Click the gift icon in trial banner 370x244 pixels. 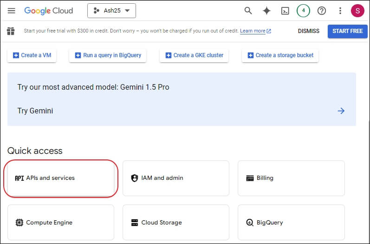point(11,31)
